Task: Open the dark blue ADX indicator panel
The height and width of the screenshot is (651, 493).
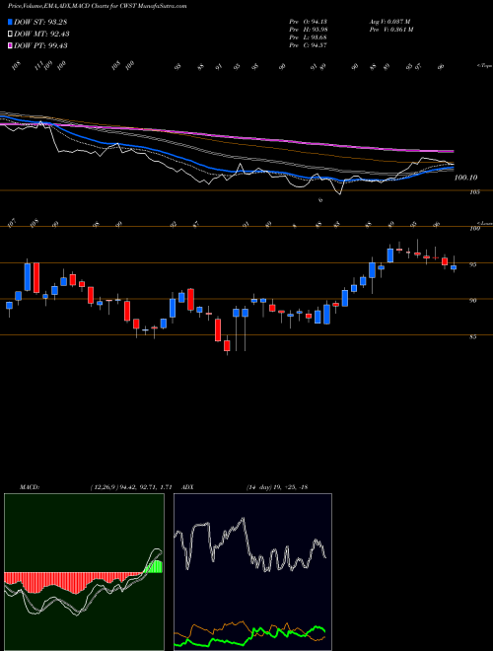Action: (252, 572)
